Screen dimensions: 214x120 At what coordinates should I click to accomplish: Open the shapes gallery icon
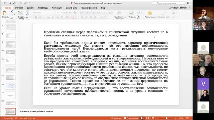(x=139, y=13)
